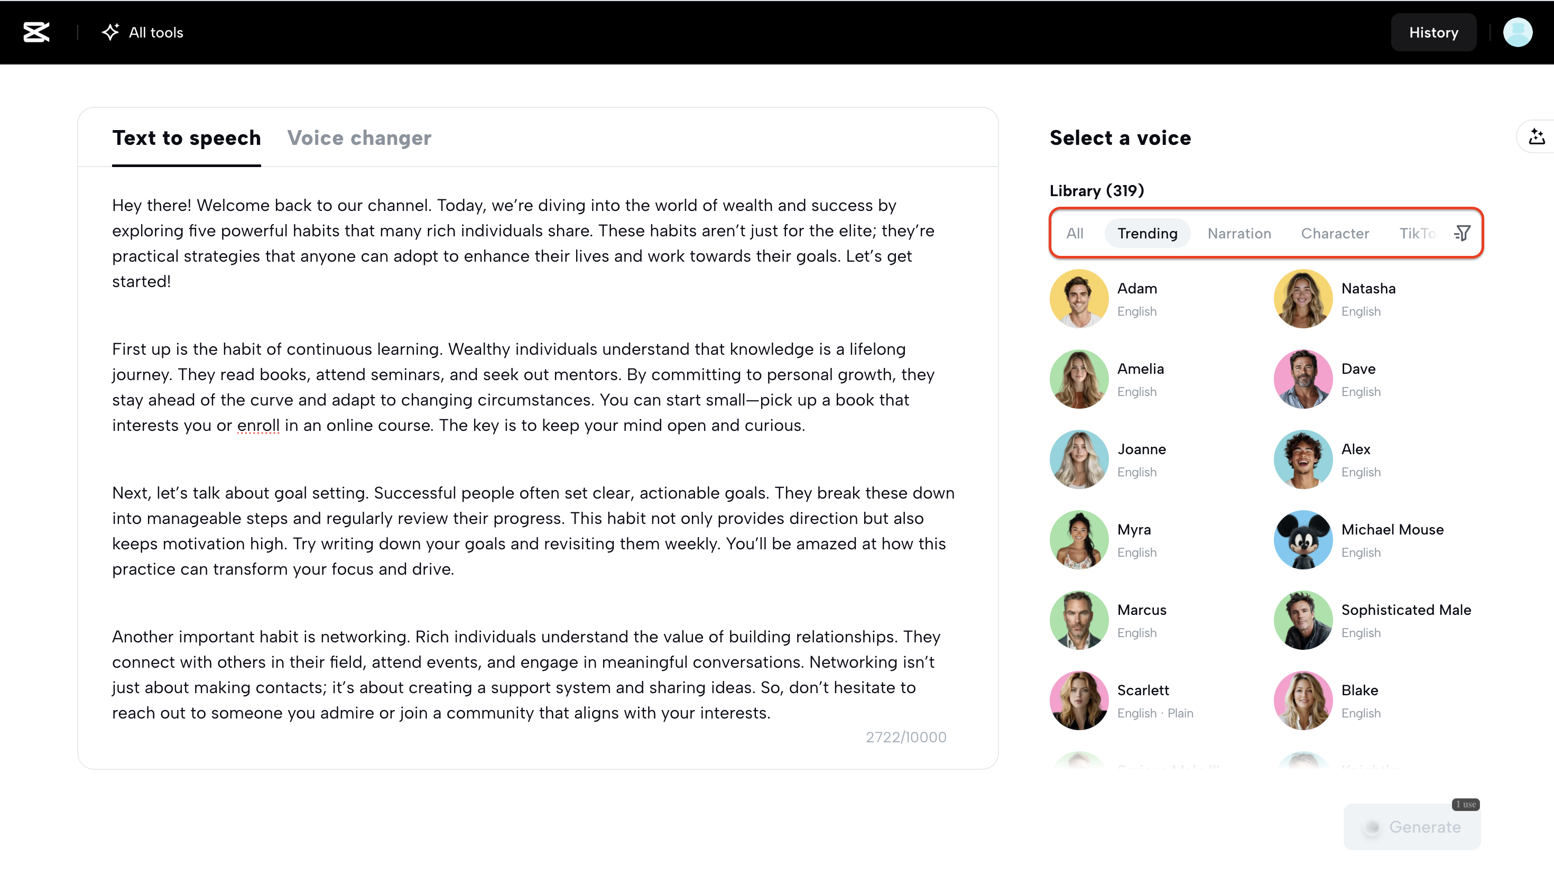This screenshot has height=884, width=1554.
Task: Open the Text to speech tab
Action: (x=186, y=138)
